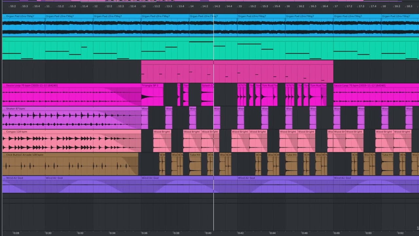Click the 0:32 mark on the time ruler
The width and height of the screenshot is (419, 236).
coord(80,233)
